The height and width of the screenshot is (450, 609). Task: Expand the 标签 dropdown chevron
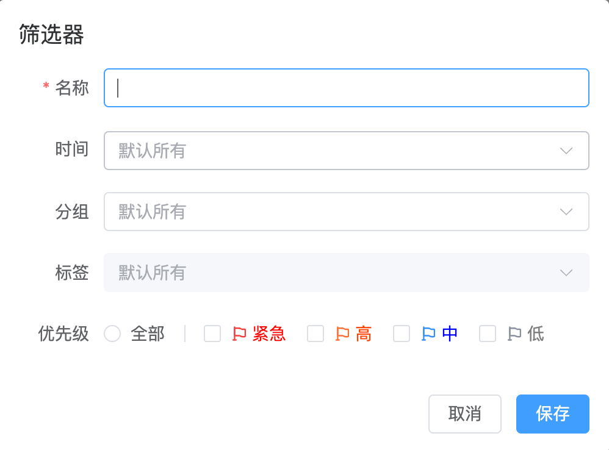point(566,273)
